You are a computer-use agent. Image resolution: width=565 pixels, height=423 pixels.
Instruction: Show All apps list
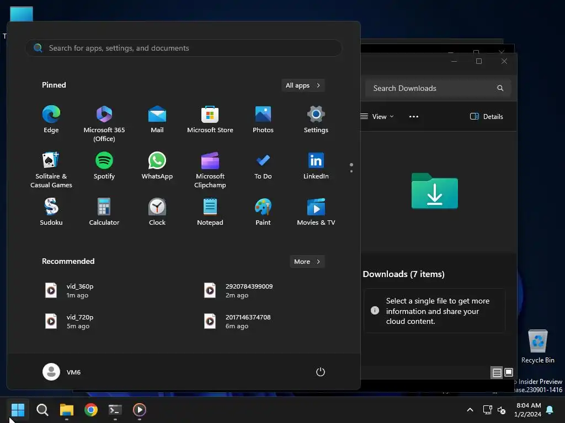(303, 85)
